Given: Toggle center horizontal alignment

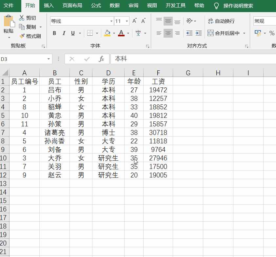Looking at the screenshot, I should [x=168, y=33].
